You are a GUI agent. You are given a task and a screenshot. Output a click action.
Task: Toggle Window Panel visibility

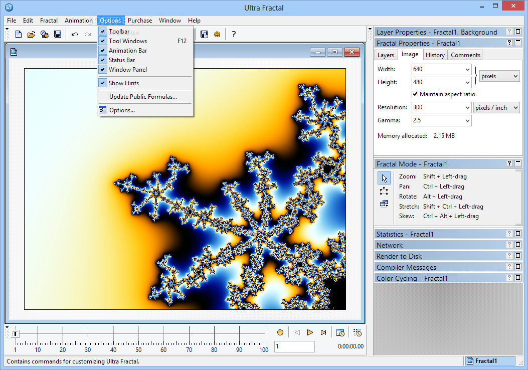(145, 69)
